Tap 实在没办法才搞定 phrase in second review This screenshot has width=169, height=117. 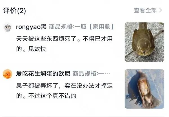pos(88,86)
